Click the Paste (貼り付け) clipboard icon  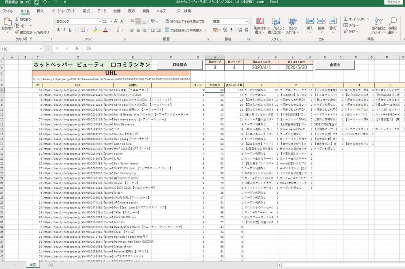pos(7,21)
